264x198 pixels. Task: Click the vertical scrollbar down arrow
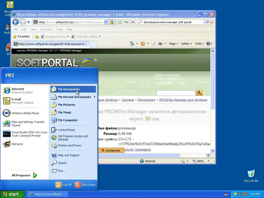click(x=212, y=151)
